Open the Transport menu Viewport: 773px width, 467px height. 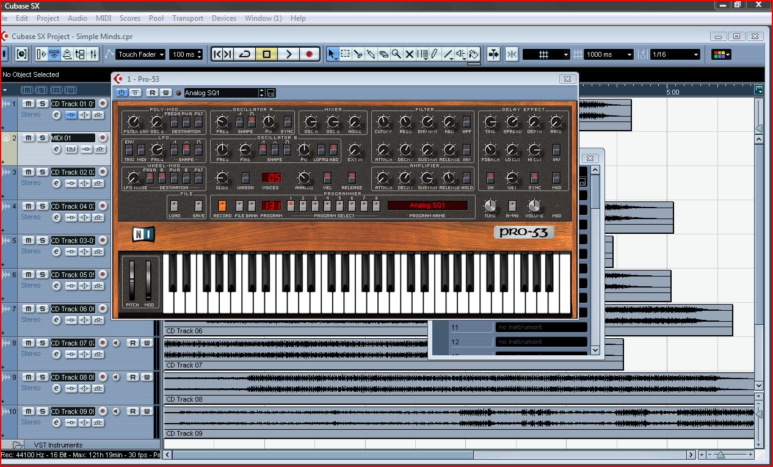(188, 18)
